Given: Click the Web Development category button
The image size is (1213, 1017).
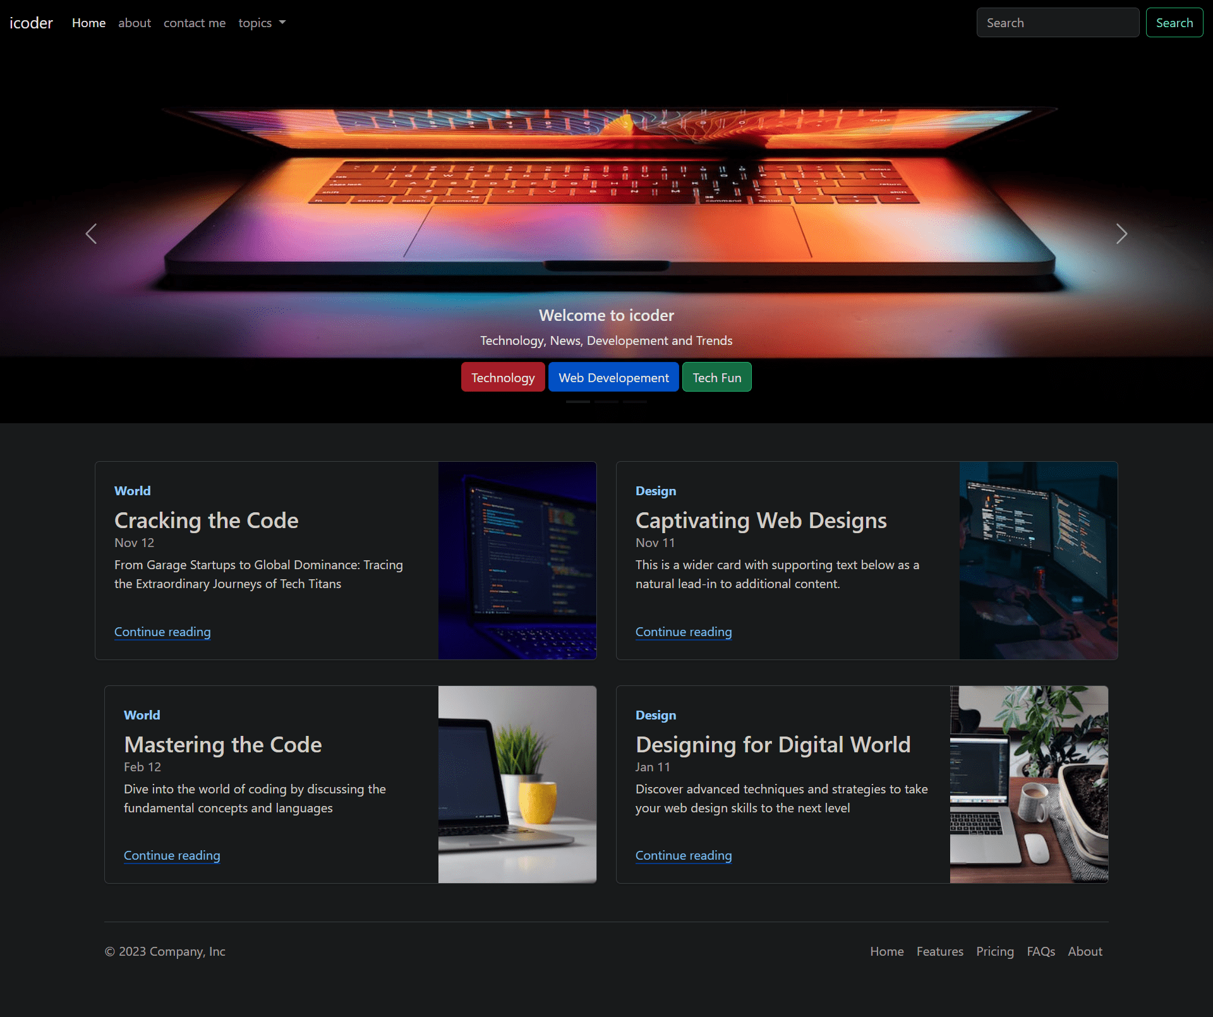Looking at the screenshot, I should pos(613,376).
